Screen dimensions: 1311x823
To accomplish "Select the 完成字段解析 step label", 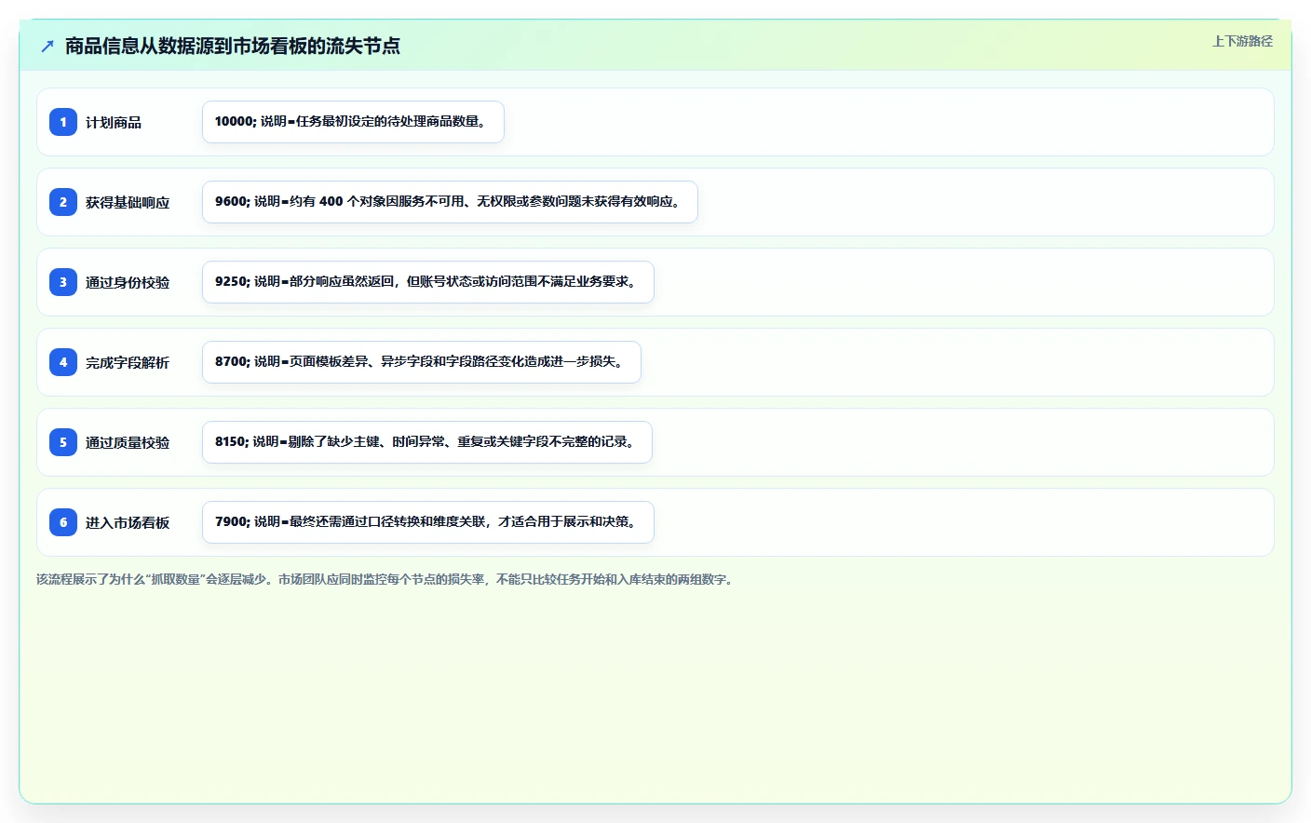I will tap(128, 363).
